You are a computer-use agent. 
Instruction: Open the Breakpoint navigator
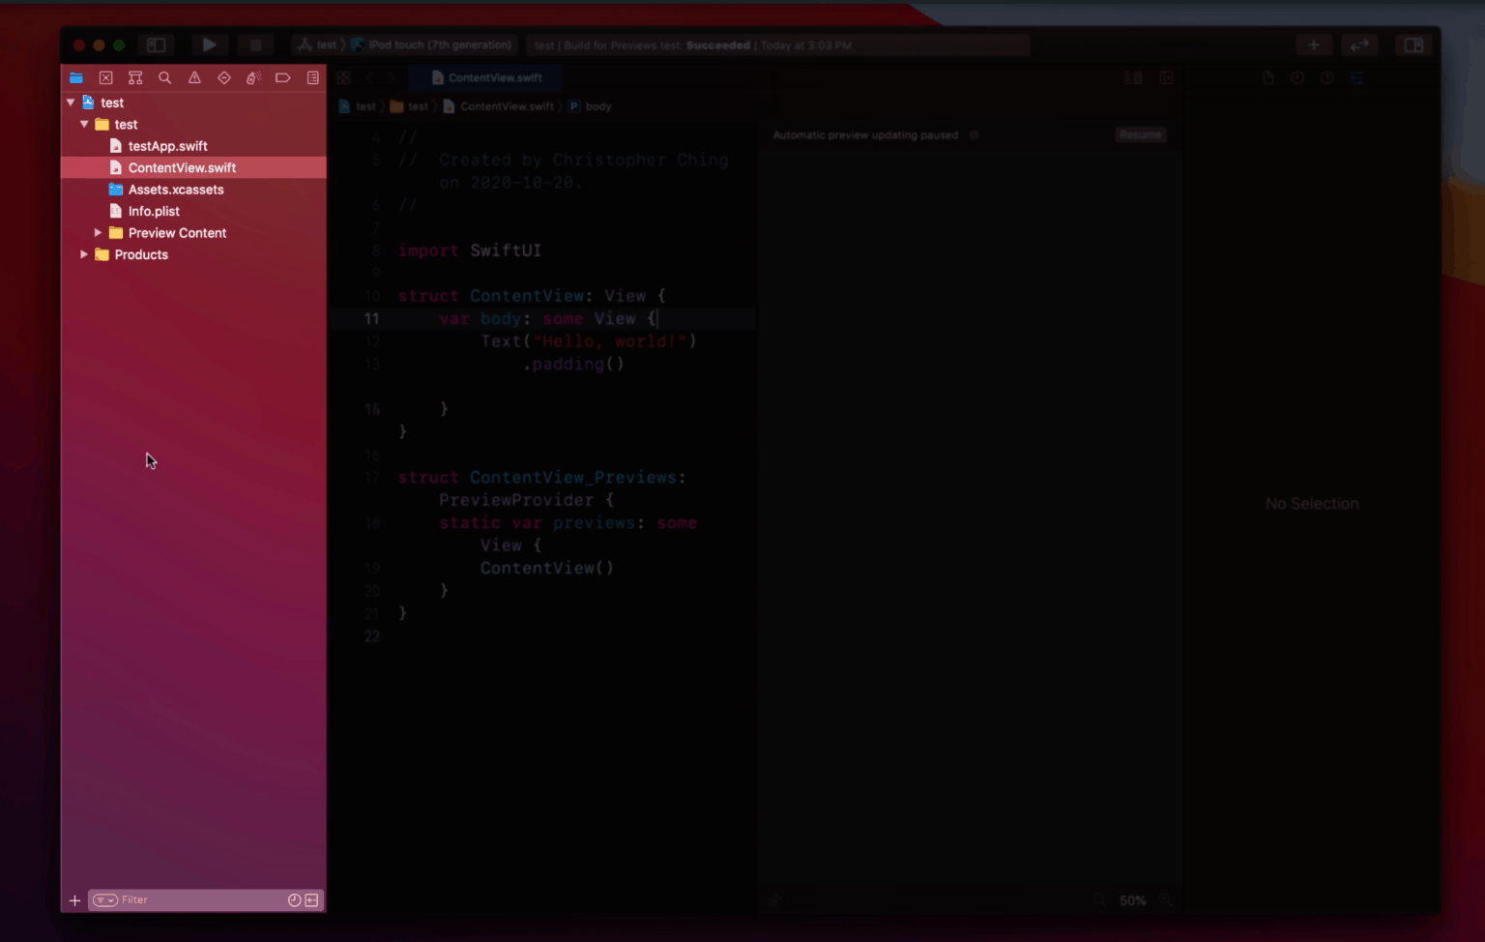[x=282, y=77]
